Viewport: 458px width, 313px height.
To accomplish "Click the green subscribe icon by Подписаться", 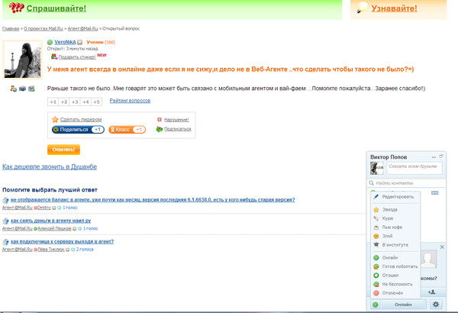I will tap(160, 129).
